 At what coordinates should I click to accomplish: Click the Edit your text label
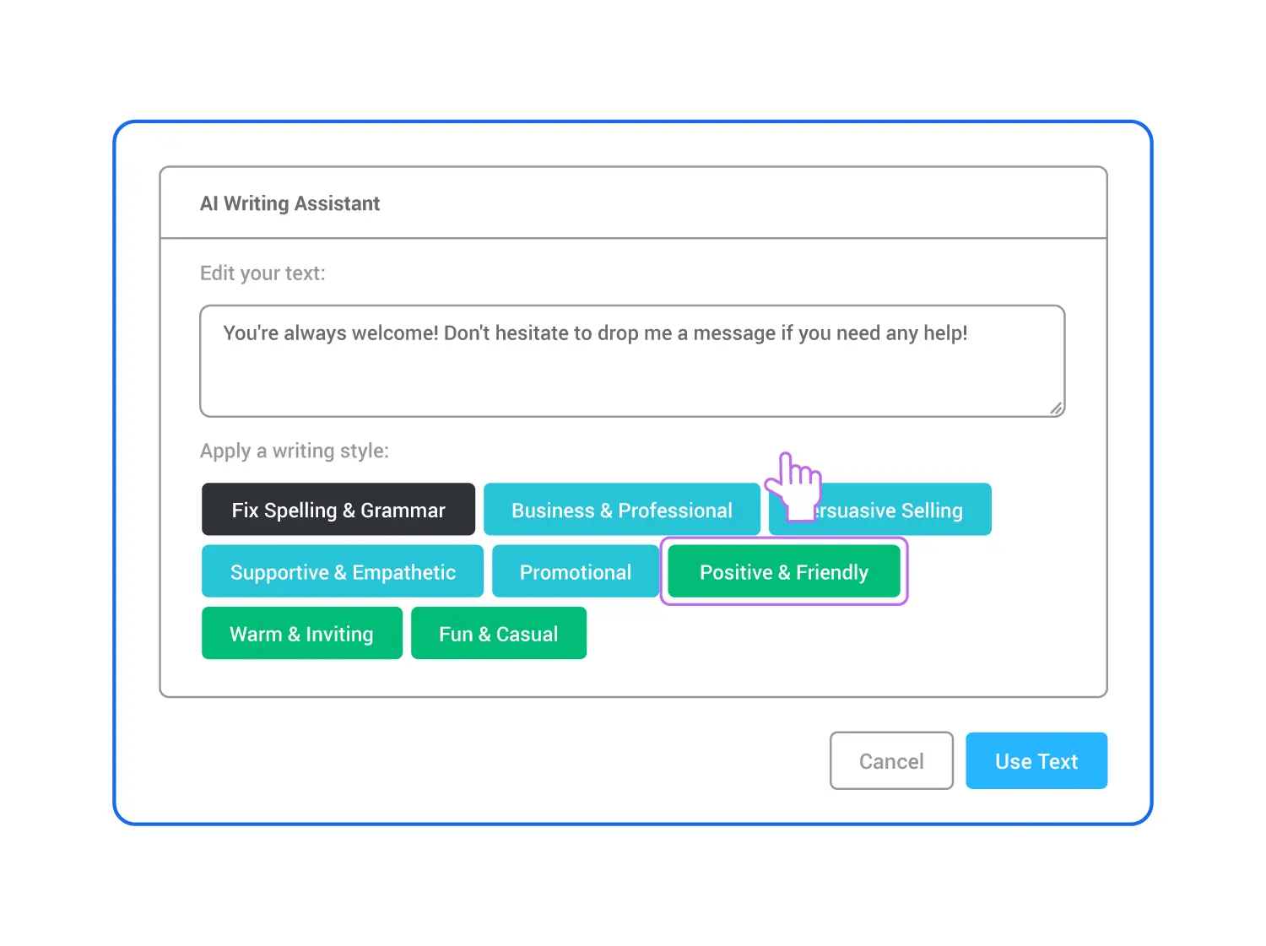coord(262,273)
